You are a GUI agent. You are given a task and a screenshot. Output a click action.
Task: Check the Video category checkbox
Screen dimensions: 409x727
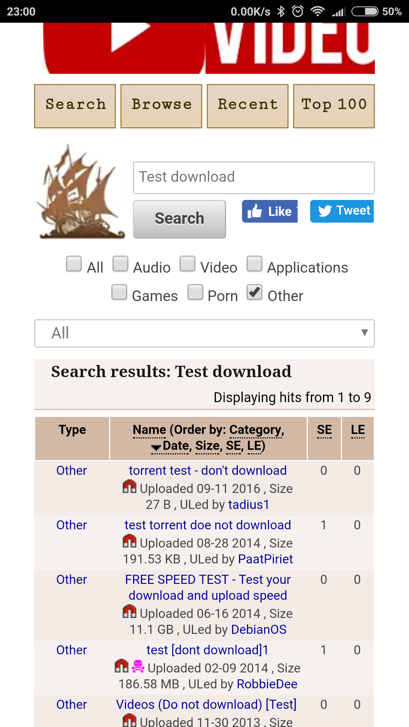pos(187,264)
